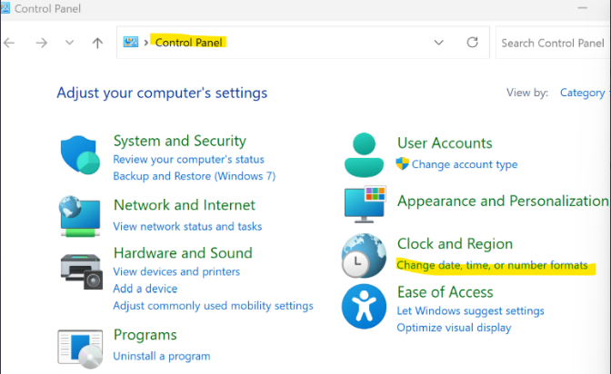Click Review your computer's status
The width and height of the screenshot is (611, 374).
click(x=188, y=159)
